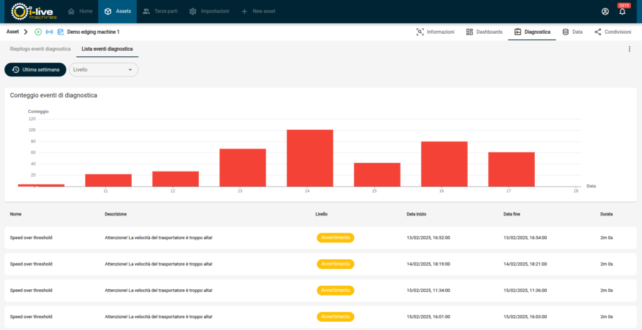Open Impostazioni in the top navigation
Image resolution: width=642 pixels, height=330 pixels.
coord(209,11)
